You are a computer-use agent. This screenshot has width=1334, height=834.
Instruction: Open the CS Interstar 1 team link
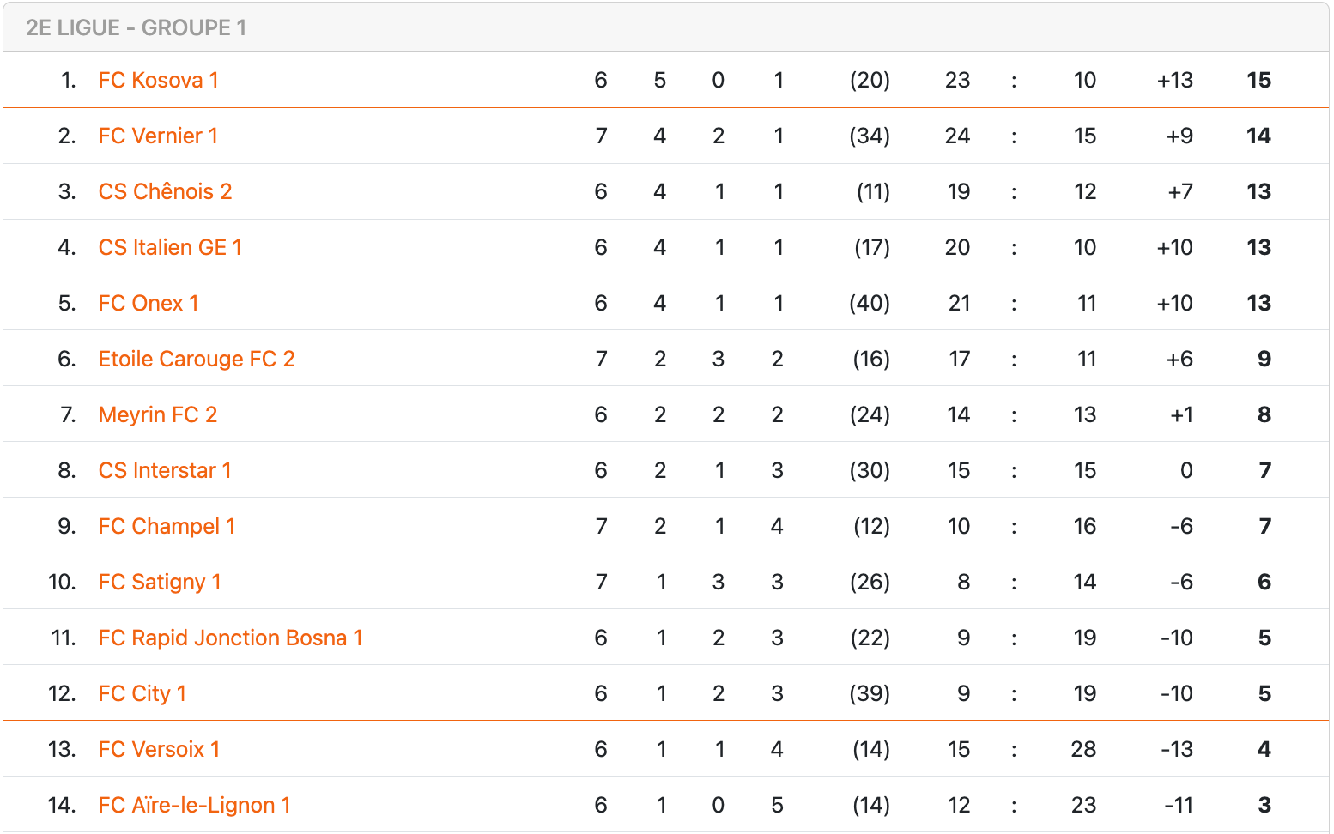[x=165, y=470]
